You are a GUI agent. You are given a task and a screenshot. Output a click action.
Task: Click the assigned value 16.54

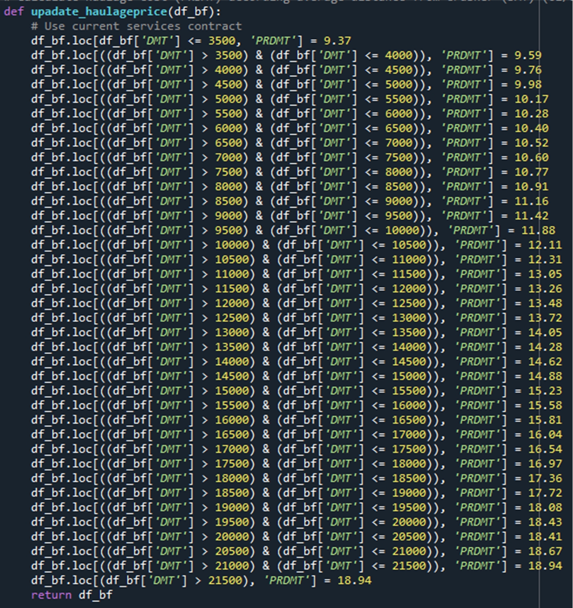tap(545, 449)
